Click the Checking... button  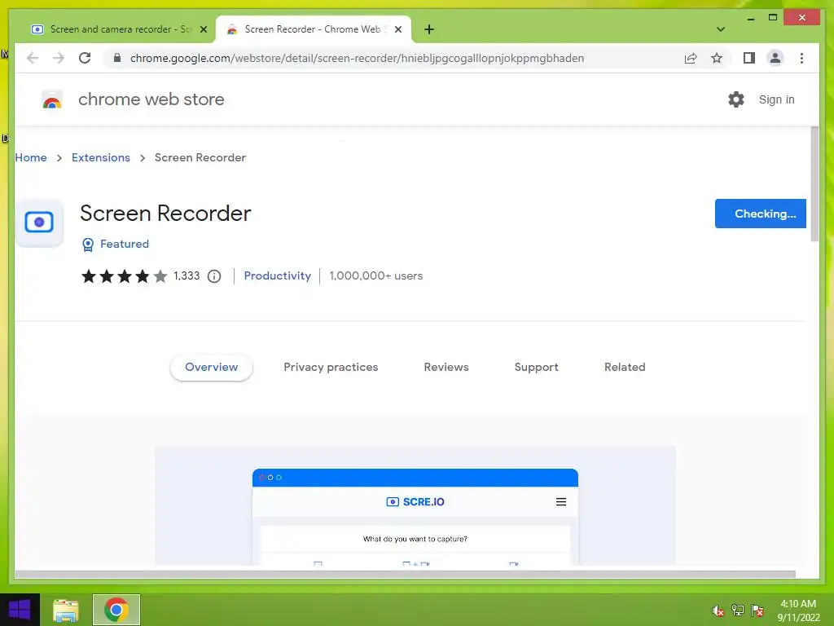pyautogui.click(x=760, y=214)
